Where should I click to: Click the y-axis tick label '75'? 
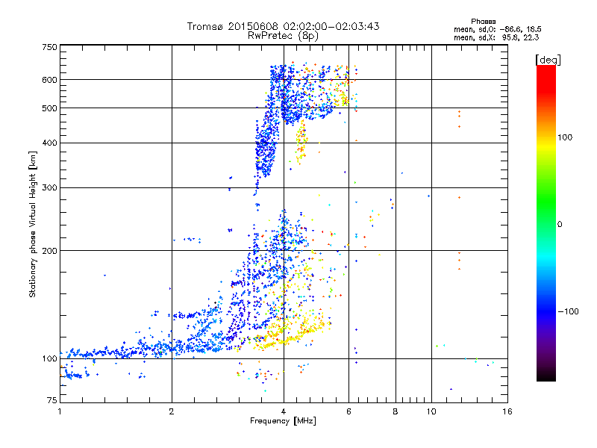click(52, 400)
